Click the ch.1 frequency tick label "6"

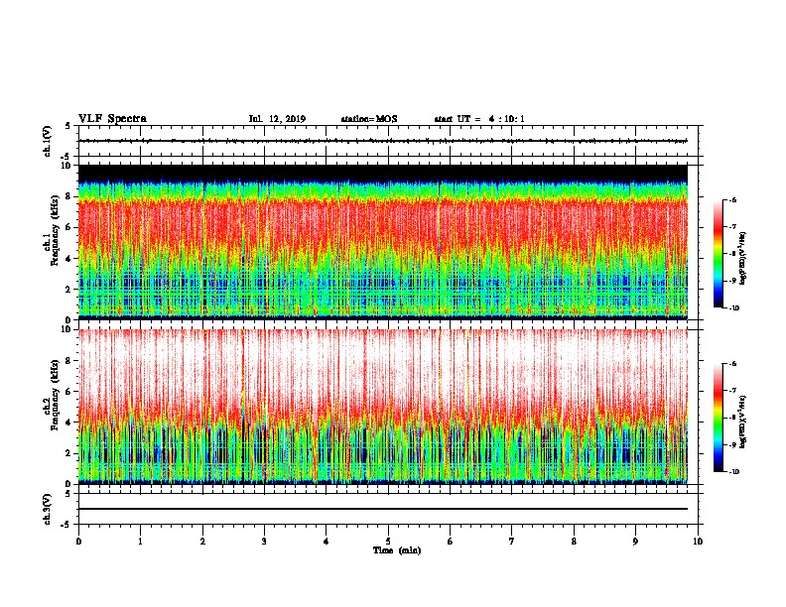coord(67,227)
